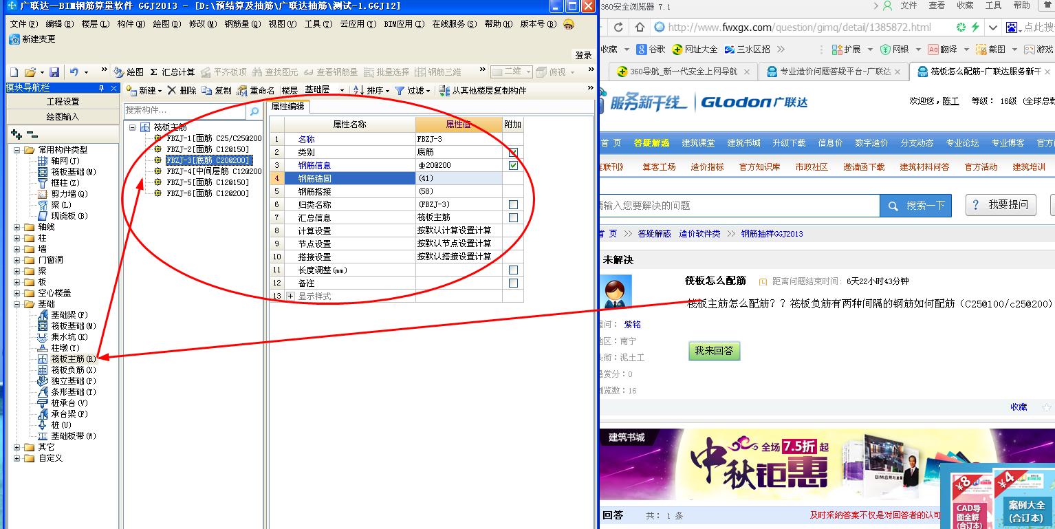This screenshot has height=529, width=1055.
Task: Expand the 显示样式 property row
Action: [290, 296]
